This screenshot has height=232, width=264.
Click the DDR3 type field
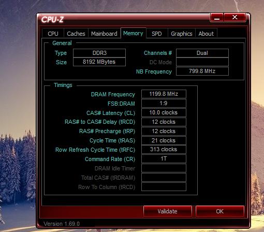coord(99,53)
